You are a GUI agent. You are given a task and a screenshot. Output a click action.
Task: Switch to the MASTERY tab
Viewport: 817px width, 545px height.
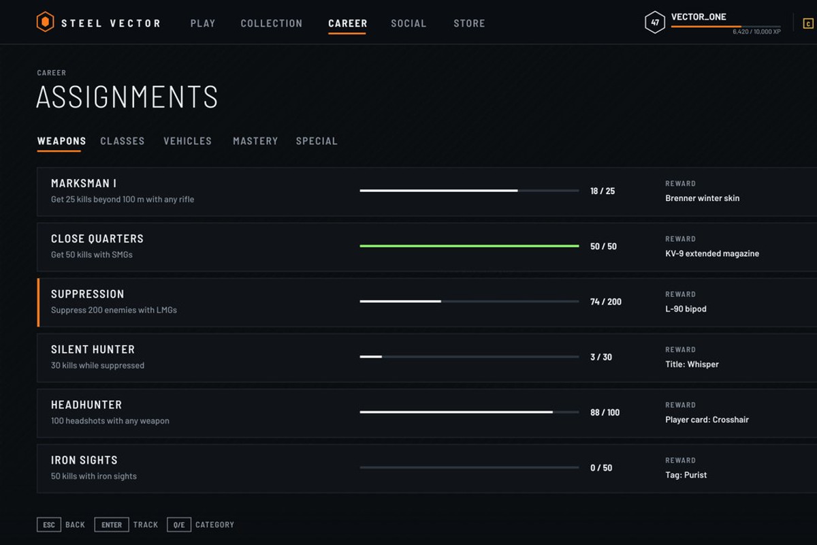tap(255, 141)
